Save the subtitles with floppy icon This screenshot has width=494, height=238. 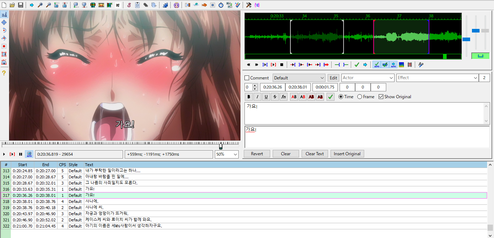click(x=21, y=5)
